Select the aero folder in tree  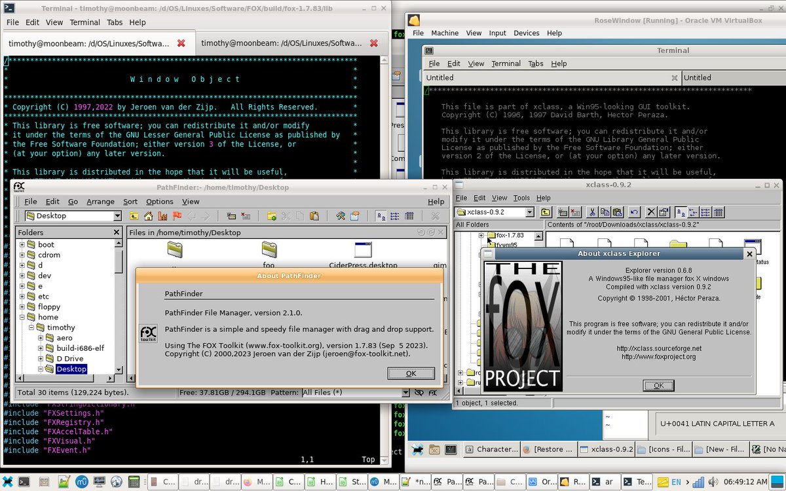click(x=64, y=338)
